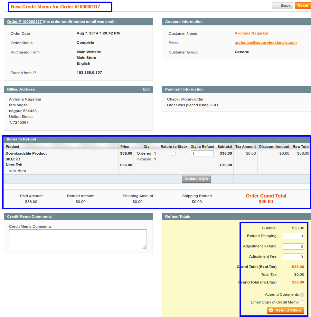Enable Email Copy of Credit Memo
The image size is (311, 317).
pos(302,302)
